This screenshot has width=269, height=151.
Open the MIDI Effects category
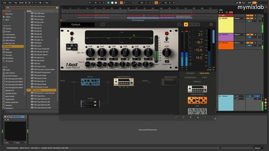(x=10, y=40)
